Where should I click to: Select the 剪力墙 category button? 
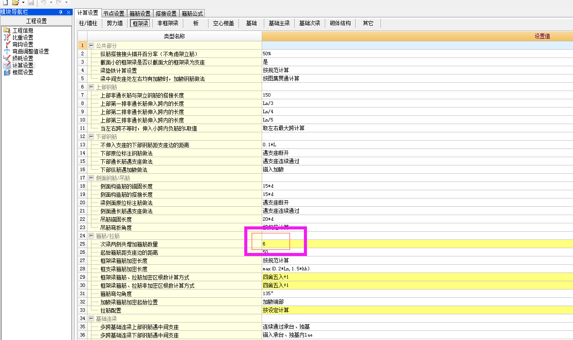point(115,23)
